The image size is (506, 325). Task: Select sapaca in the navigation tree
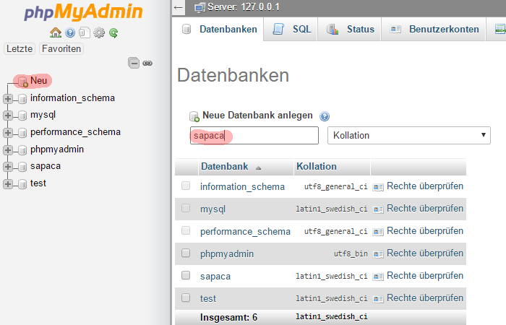(x=46, y=166)
